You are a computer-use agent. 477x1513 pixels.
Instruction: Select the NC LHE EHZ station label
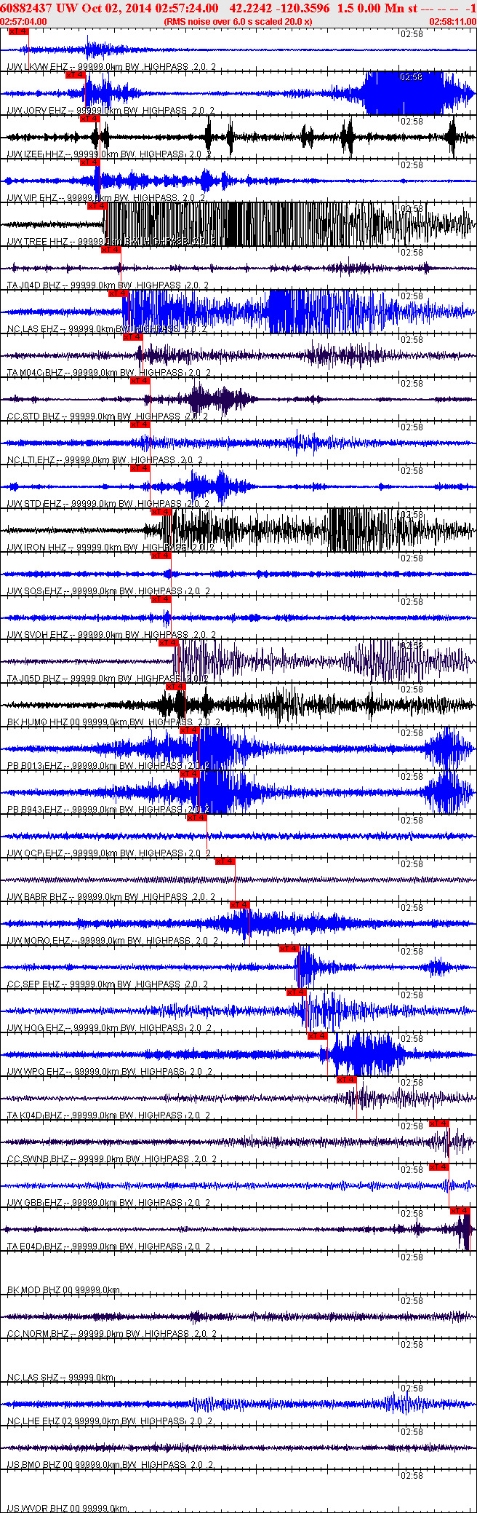(111, 1421)
